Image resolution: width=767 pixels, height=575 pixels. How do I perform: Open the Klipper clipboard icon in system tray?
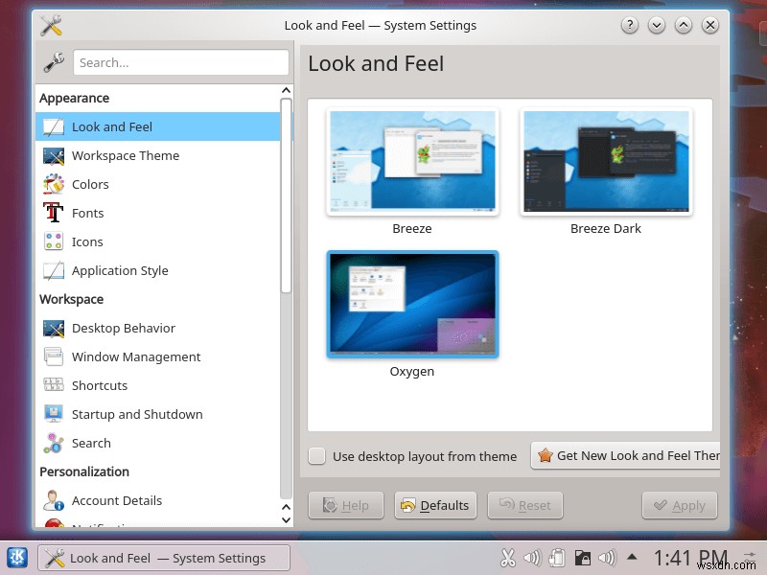558,557
